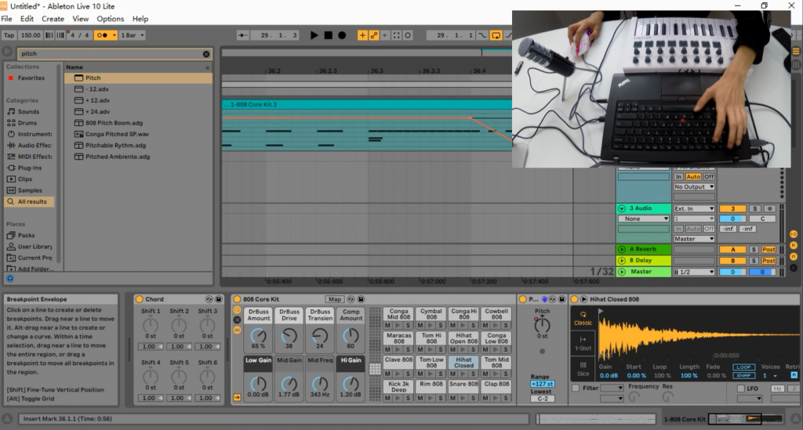Open 3 Audio automation None dropdown
Screen dimensions: 803x430
click(x=644, y=219)
